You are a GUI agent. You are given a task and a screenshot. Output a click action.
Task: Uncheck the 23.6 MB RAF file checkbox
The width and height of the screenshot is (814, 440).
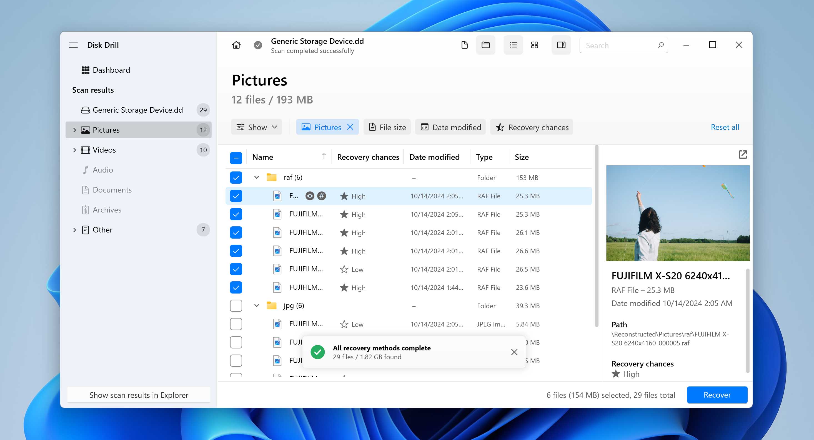pyautogui.click(x=236, y=287)
